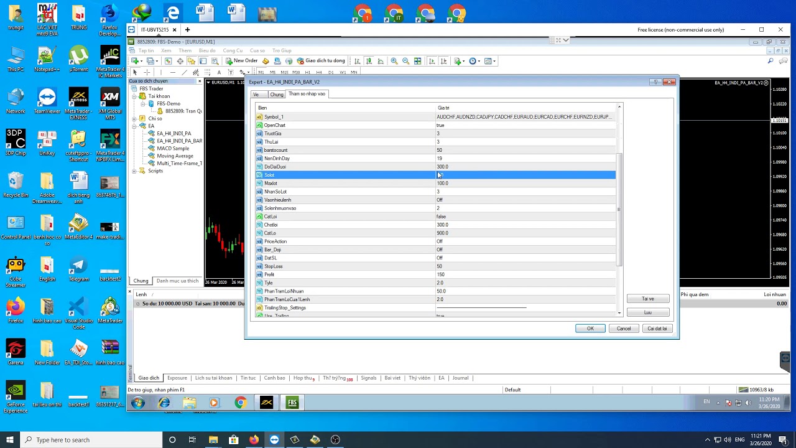
Task: Select the trendline drawing tool
Action: [184, 72]
